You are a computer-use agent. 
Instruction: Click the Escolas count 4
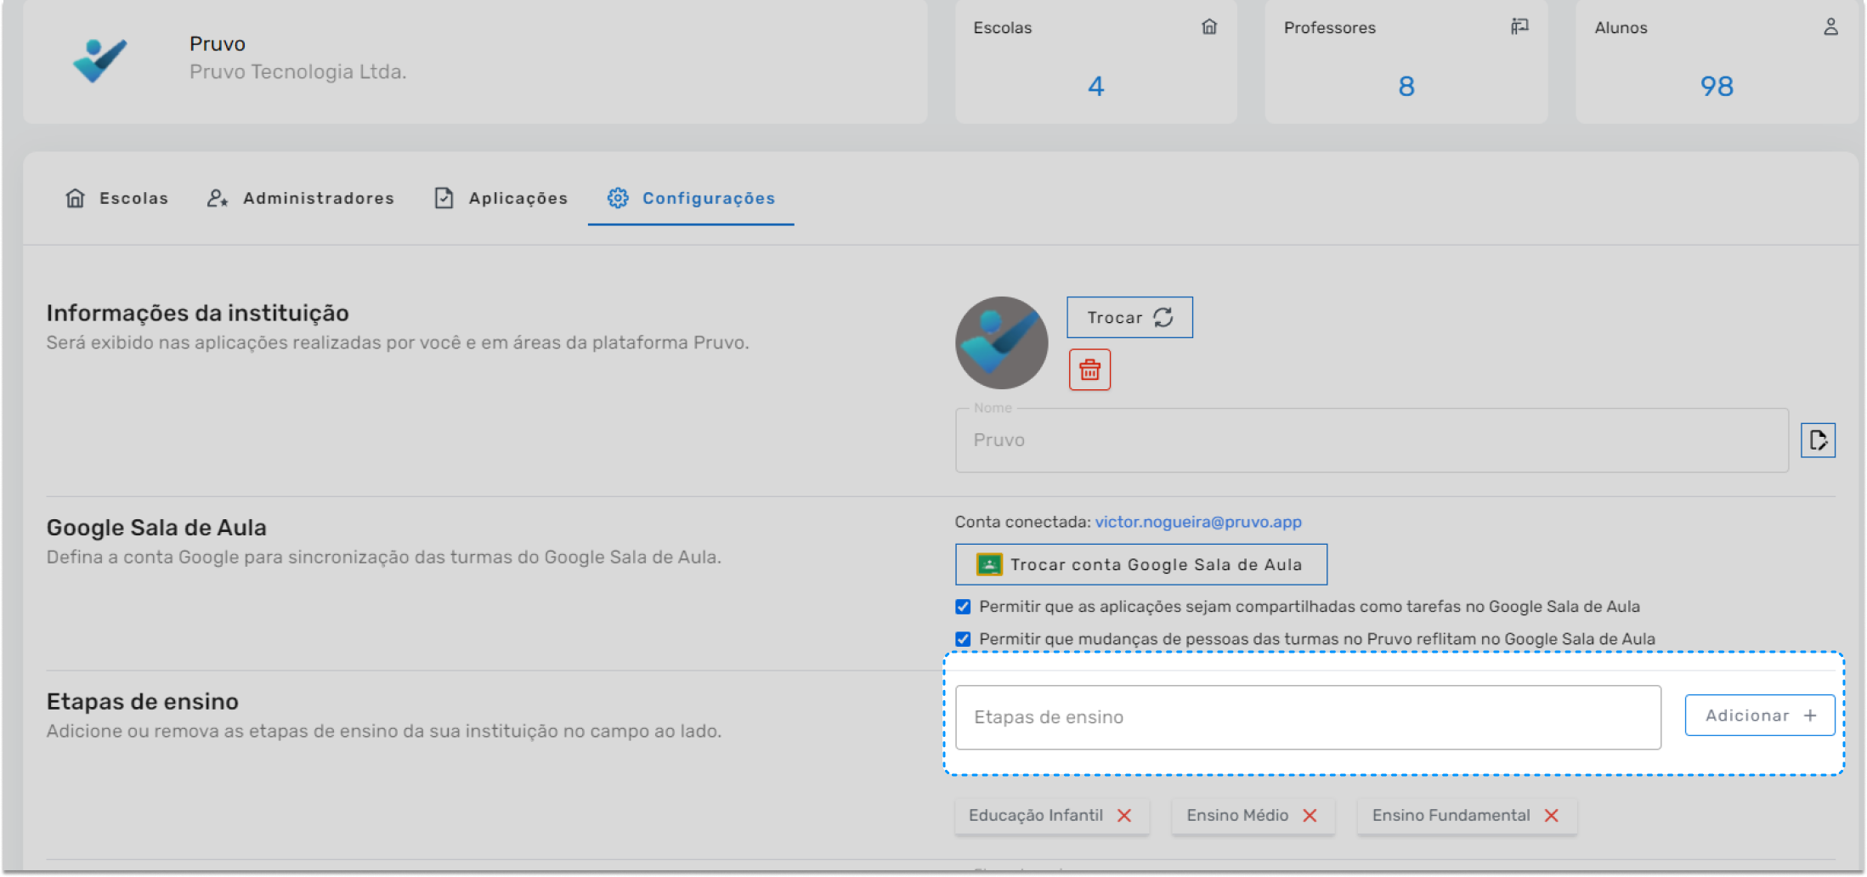(x=1096, y=86)
